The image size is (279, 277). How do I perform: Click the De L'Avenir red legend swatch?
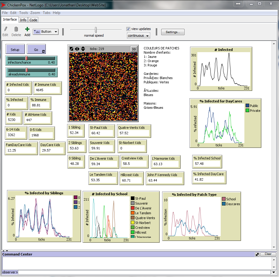click(x=133, y=208)
